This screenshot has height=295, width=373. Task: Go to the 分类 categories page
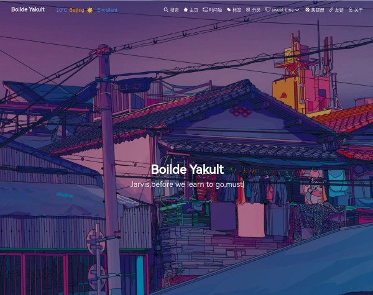[256, 10]
